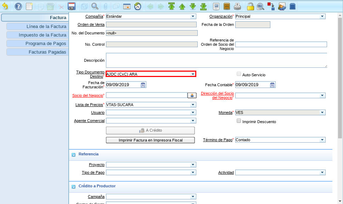Screen dimensions: 343x204
Task: Focus the Referencia de Orden de Socio field
Action: point(281,44)
